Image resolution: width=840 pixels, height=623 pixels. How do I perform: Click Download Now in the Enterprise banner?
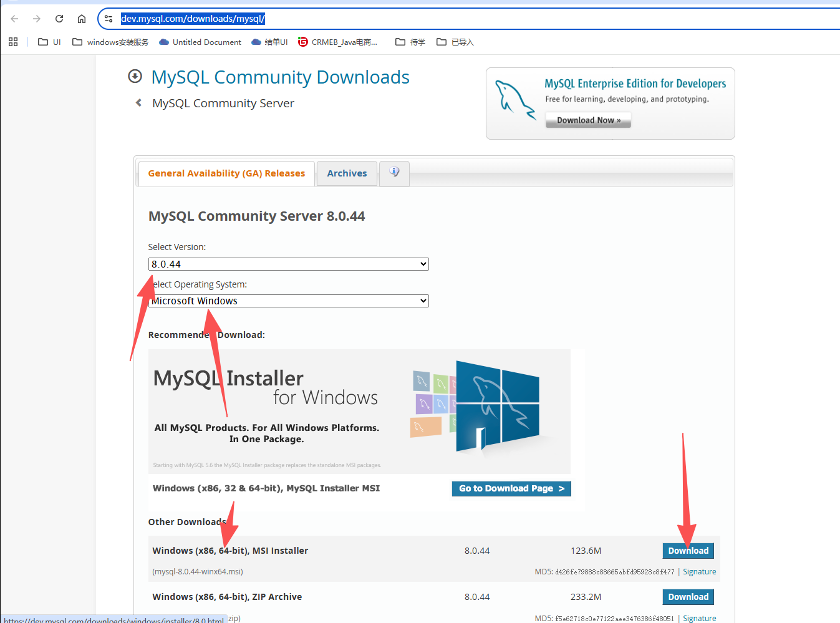pos(589,120)
